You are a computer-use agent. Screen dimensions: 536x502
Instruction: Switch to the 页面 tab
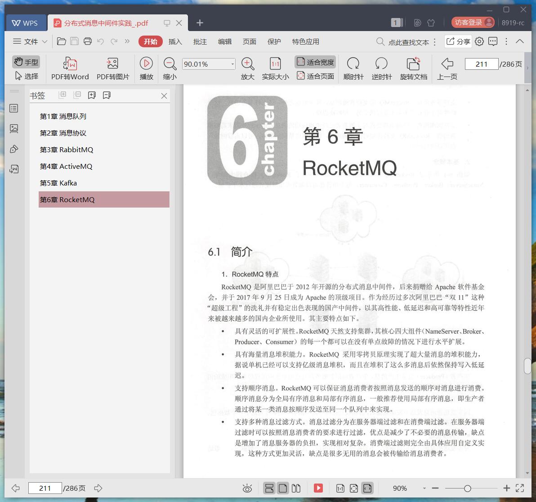point(249,42)
